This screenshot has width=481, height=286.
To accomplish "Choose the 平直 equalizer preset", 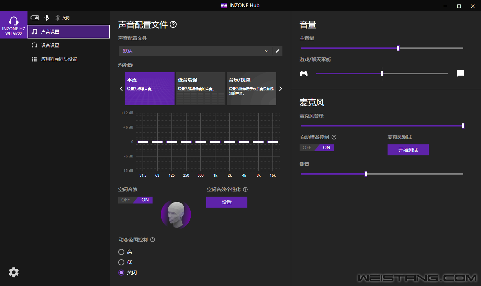I will 150,89.
